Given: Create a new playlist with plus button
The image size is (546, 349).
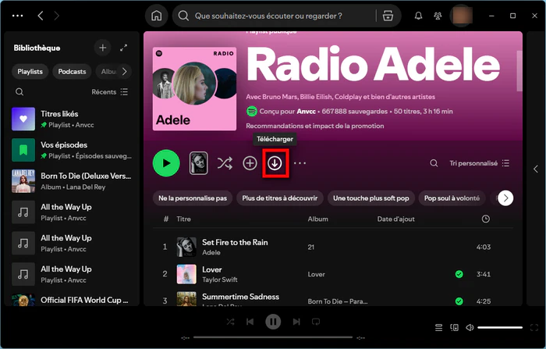Looking at the screenshot, I should (102, 48).
